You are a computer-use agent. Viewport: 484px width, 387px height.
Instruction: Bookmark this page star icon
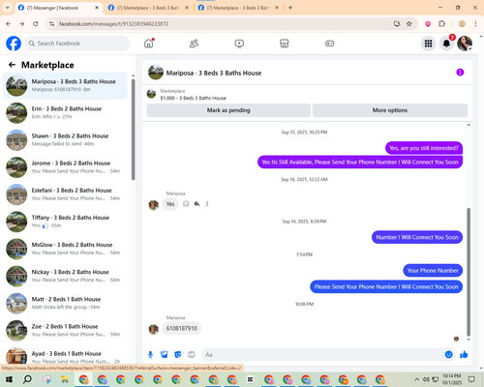click(409, 23)
